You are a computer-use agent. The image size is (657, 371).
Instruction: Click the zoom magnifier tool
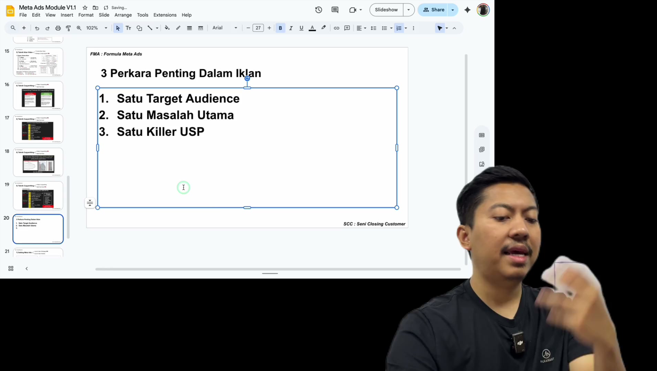click(x=79, y=28)
